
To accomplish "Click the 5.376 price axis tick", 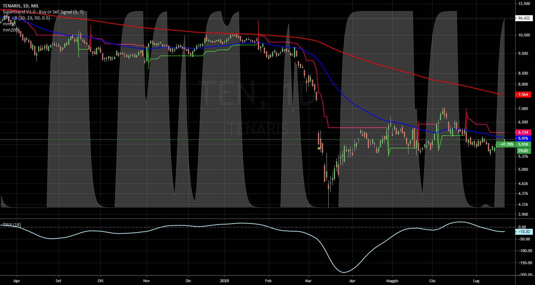I will pos(523,156).
